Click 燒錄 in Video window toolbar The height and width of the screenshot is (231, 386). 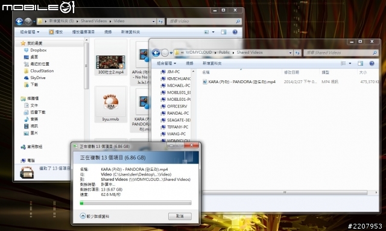[108, 32]
